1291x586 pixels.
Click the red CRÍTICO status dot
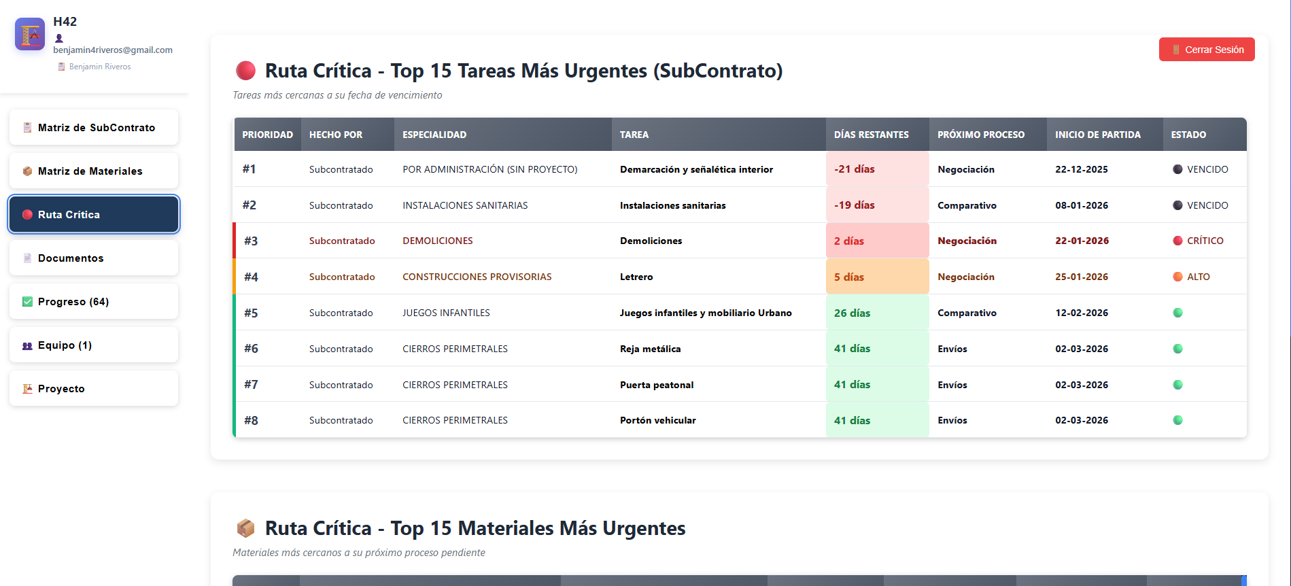tap(1177, 241)
